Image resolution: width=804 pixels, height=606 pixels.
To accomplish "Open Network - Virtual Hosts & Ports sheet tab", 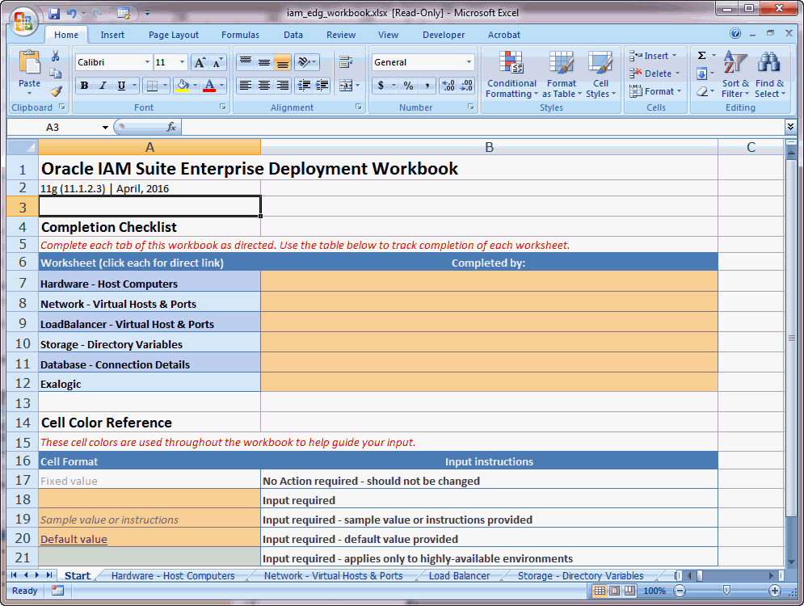I will pyautogui.click(x=333, y=576).
